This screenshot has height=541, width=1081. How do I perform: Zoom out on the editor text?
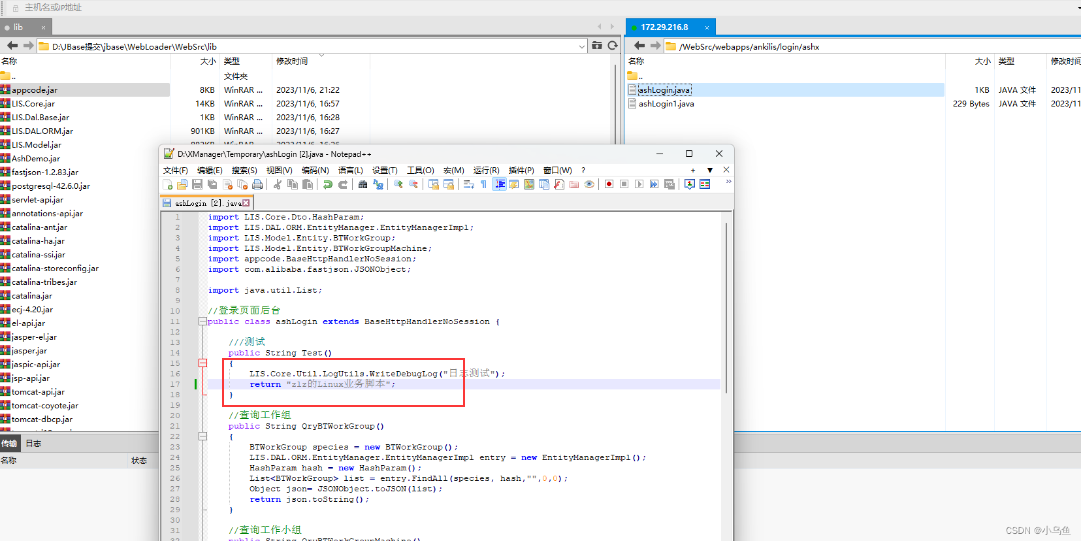[x=413, y=185]
